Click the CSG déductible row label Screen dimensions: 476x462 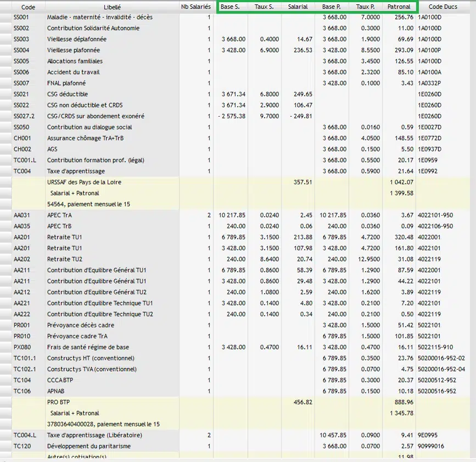[68, 94]
